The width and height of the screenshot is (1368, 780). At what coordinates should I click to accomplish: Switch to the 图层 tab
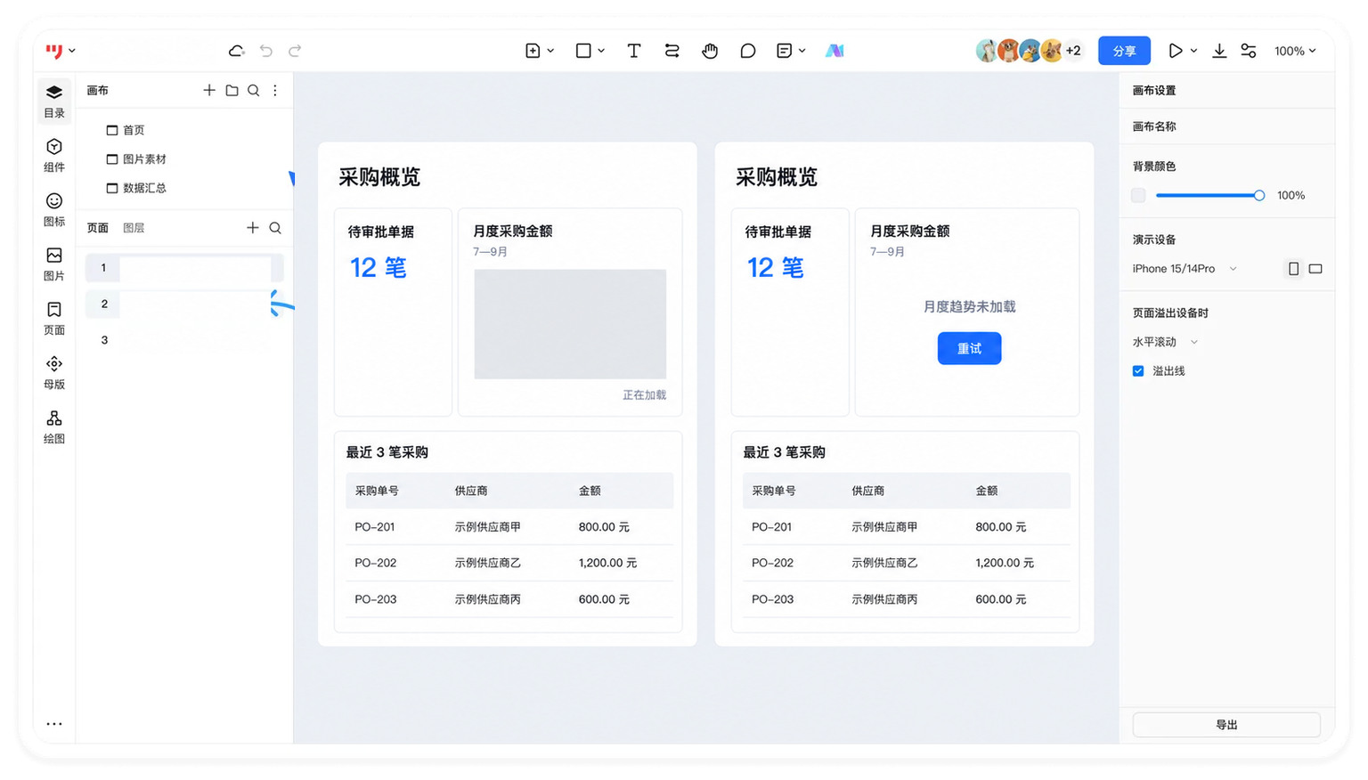(x=134, y=228)
